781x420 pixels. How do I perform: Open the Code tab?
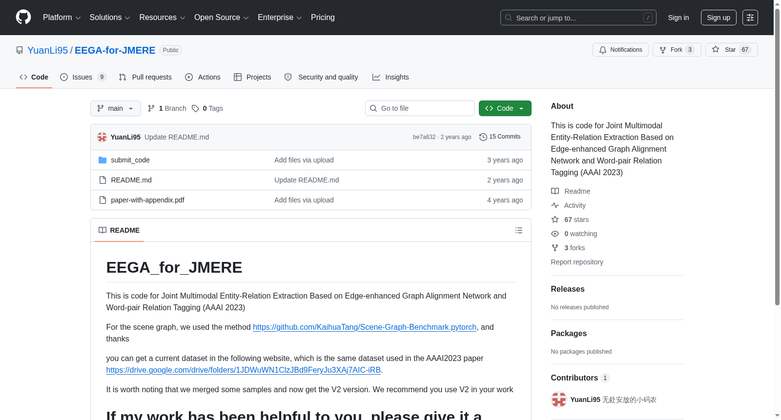pyautogui.click(x=34, y=77)
